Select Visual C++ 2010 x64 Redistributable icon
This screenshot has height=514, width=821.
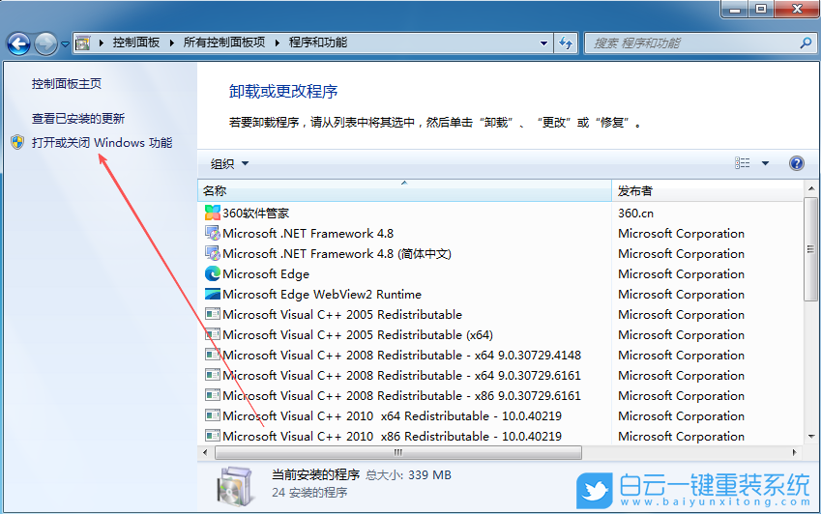point(213,416)
